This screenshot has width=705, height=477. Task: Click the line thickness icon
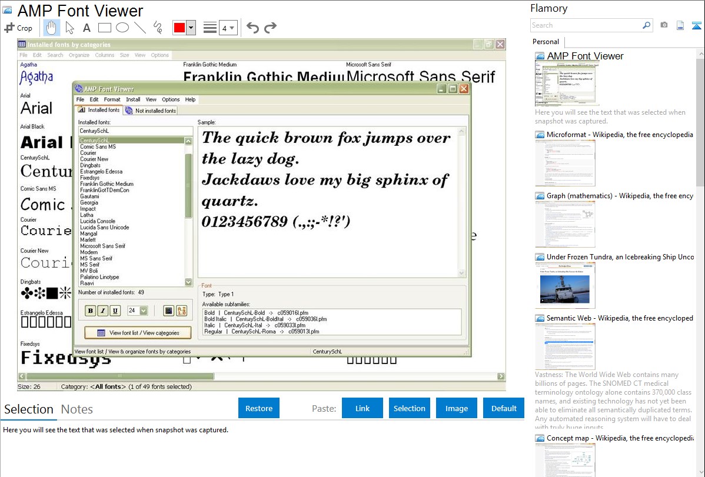click(x=210, y=28)
